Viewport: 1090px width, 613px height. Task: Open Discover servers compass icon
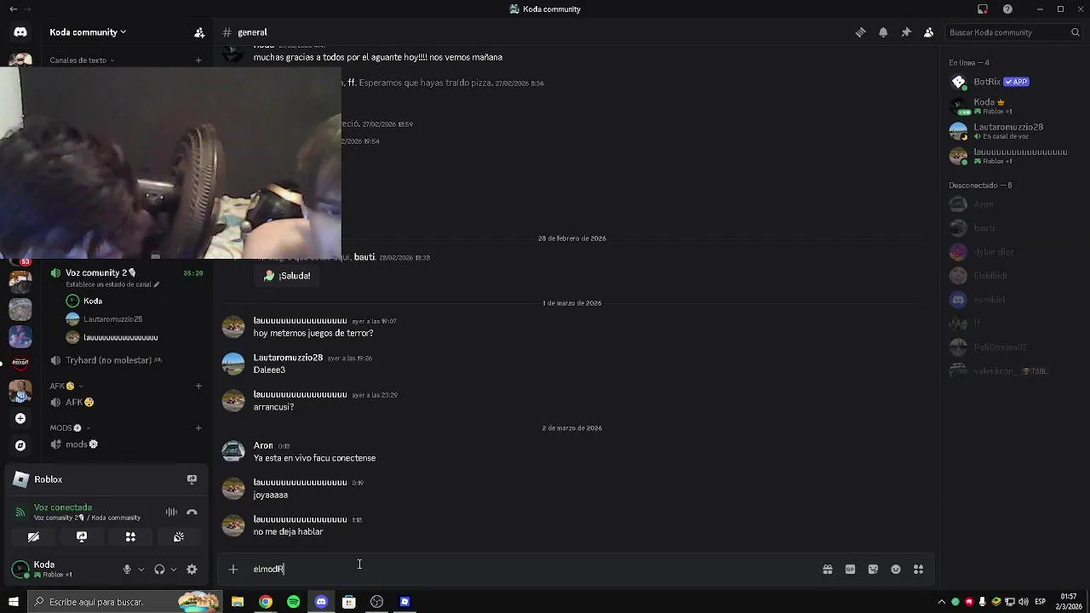20,445
